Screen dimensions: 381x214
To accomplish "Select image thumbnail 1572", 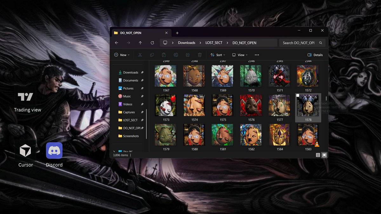I will point(308,76).
